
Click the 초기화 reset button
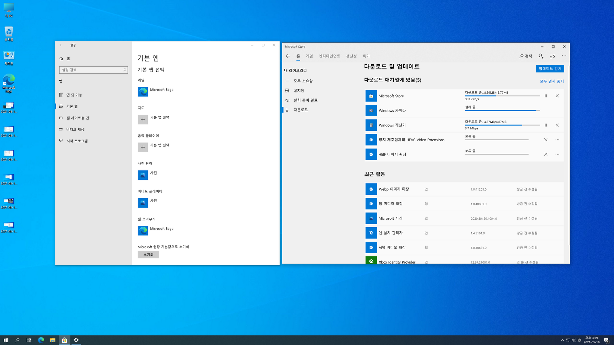tap(148, 255)
